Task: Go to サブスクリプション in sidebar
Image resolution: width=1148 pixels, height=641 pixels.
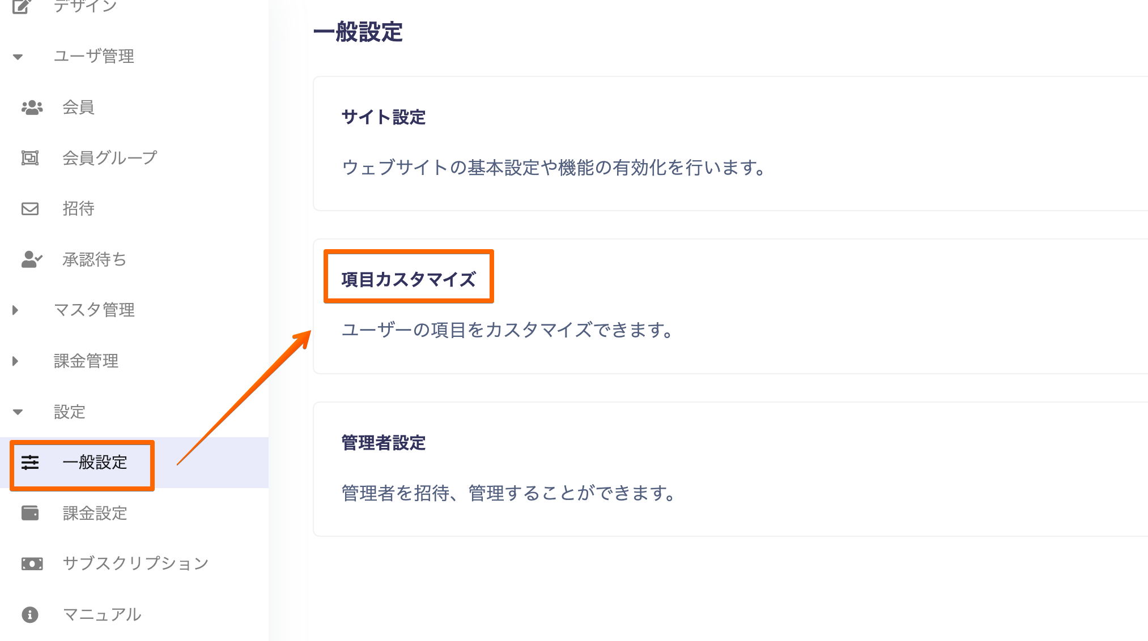Action: click(135, 563)
